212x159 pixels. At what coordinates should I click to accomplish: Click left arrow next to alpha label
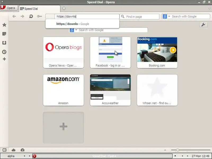tap(24, 156)
